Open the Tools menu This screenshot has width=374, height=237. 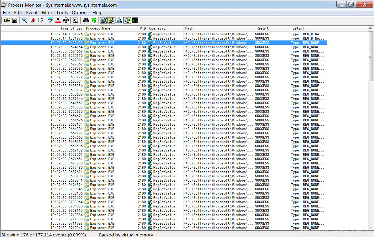pyautogui.click(x=62, y=12)
